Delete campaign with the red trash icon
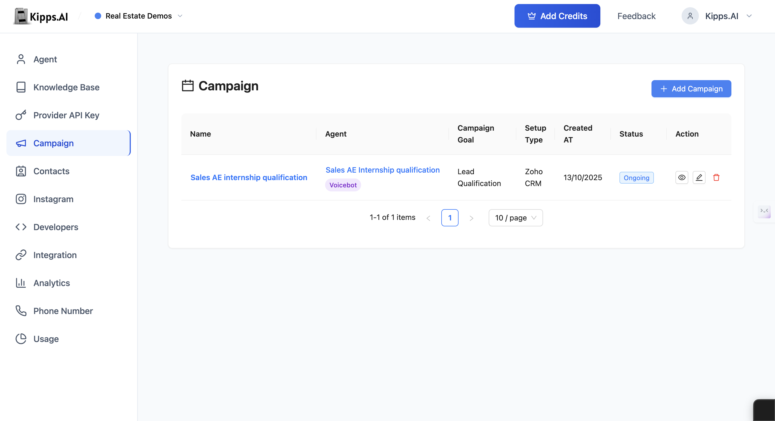This screenshot has height=421, width=775. [716, 178]
